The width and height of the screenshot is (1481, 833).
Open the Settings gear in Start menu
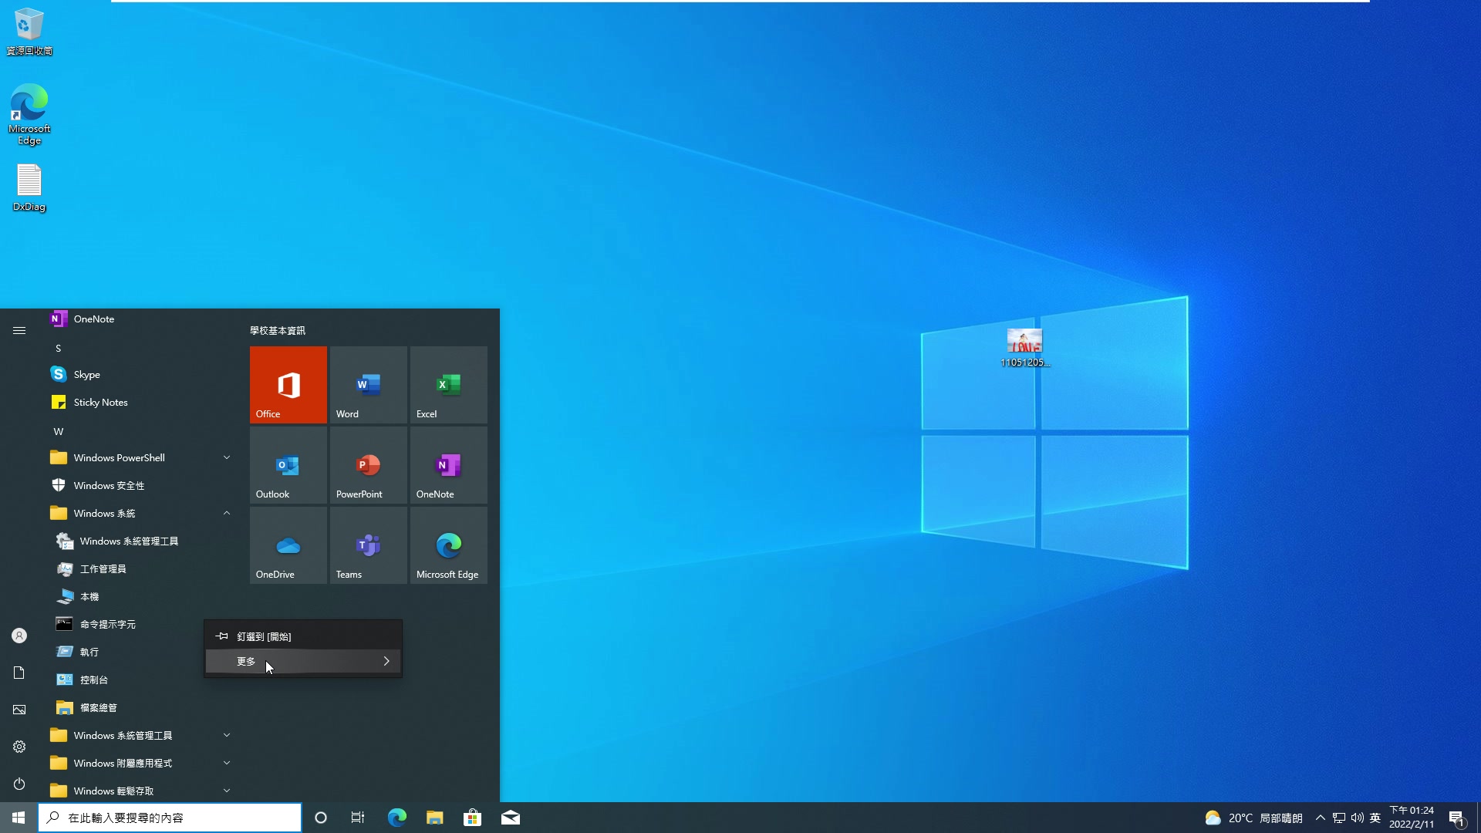[x=19, y=747]
